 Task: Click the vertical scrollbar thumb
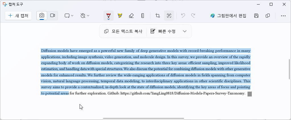pos(289,69)
